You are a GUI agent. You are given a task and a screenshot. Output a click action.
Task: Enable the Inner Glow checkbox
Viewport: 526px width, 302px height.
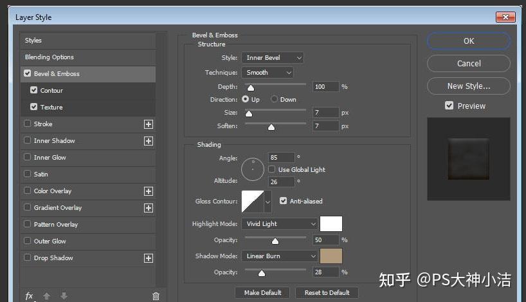point(27,157)
